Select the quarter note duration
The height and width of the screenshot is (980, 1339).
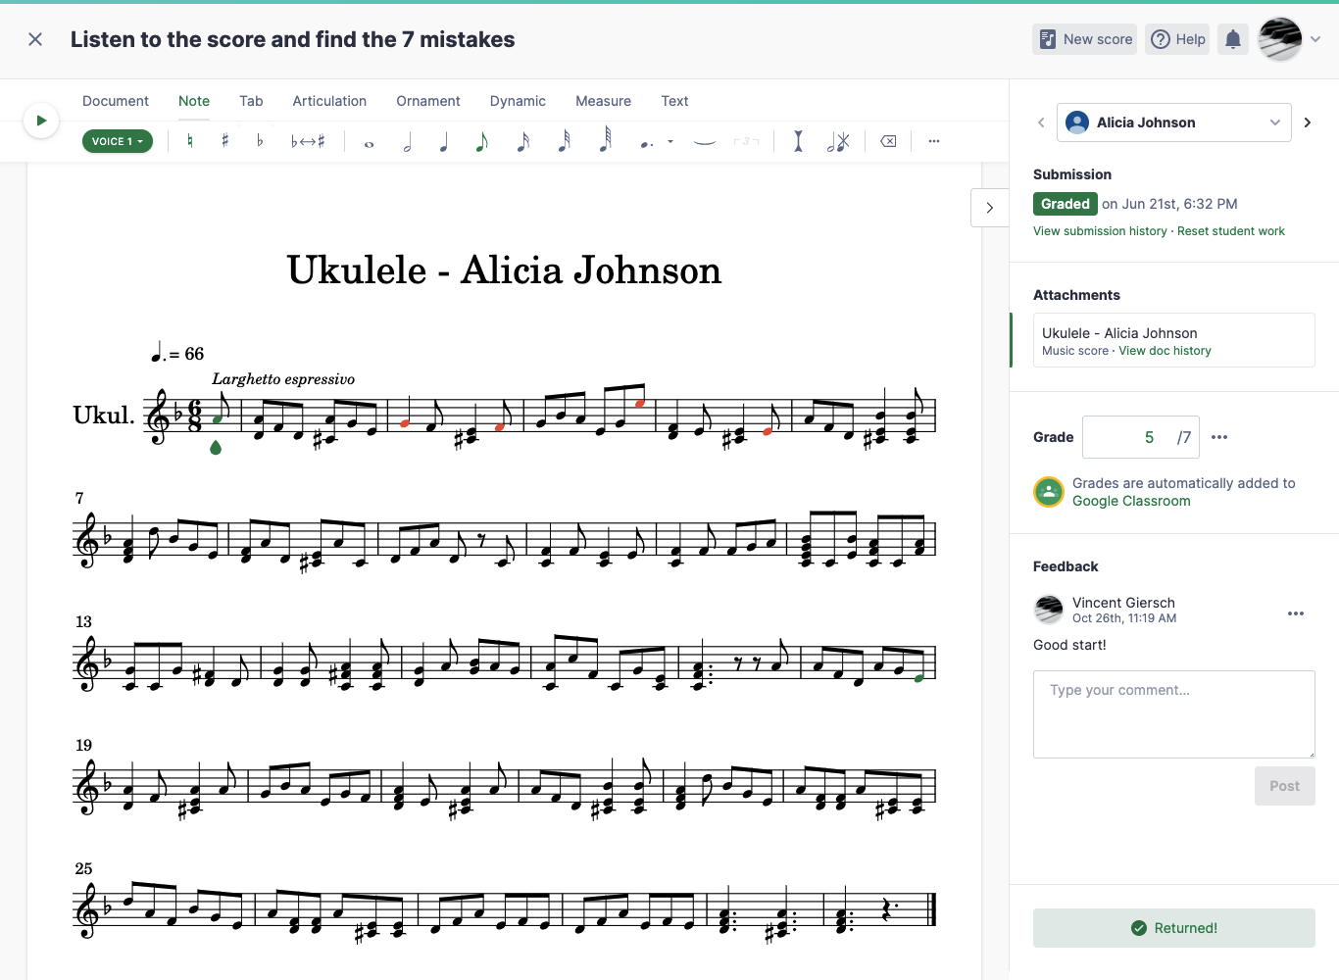click(x=443, y=141)
